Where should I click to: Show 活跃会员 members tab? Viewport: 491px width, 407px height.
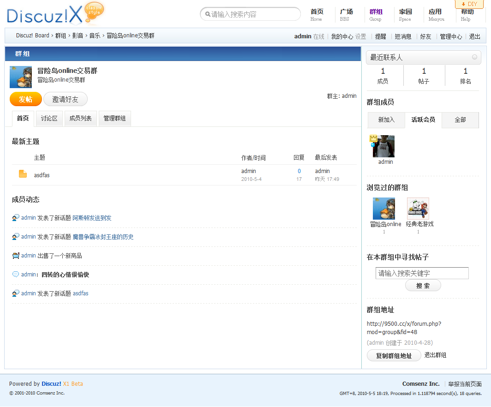coord(423,120)
